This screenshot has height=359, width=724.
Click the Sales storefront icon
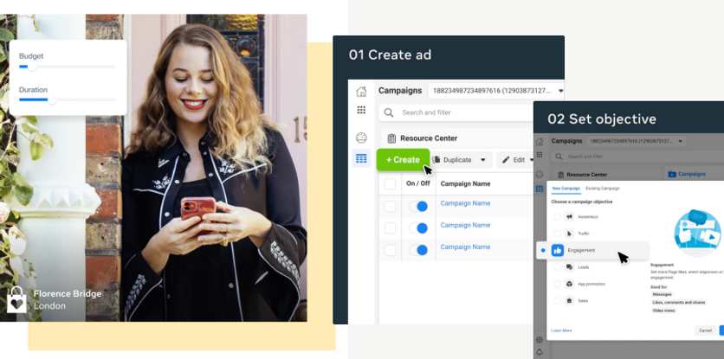[569, 301]
